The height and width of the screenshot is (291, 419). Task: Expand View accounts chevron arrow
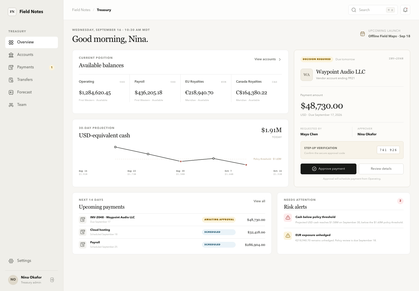pyautogui.click(x=280, y=59)
